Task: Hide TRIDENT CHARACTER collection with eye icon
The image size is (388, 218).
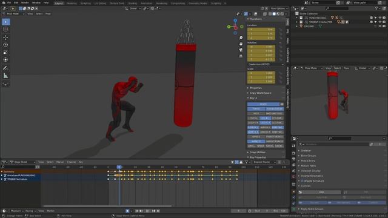Action: coord(380,22)
